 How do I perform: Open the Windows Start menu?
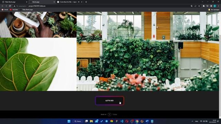[69, 121]
